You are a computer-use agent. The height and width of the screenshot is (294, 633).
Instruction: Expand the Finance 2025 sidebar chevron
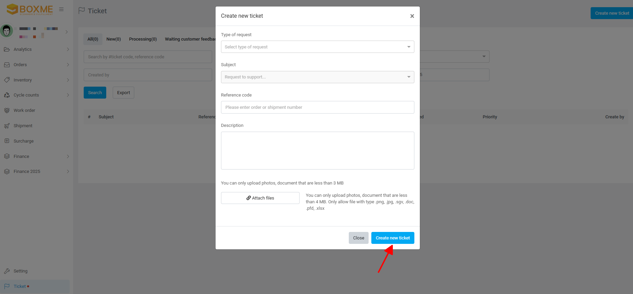point(68,172)
